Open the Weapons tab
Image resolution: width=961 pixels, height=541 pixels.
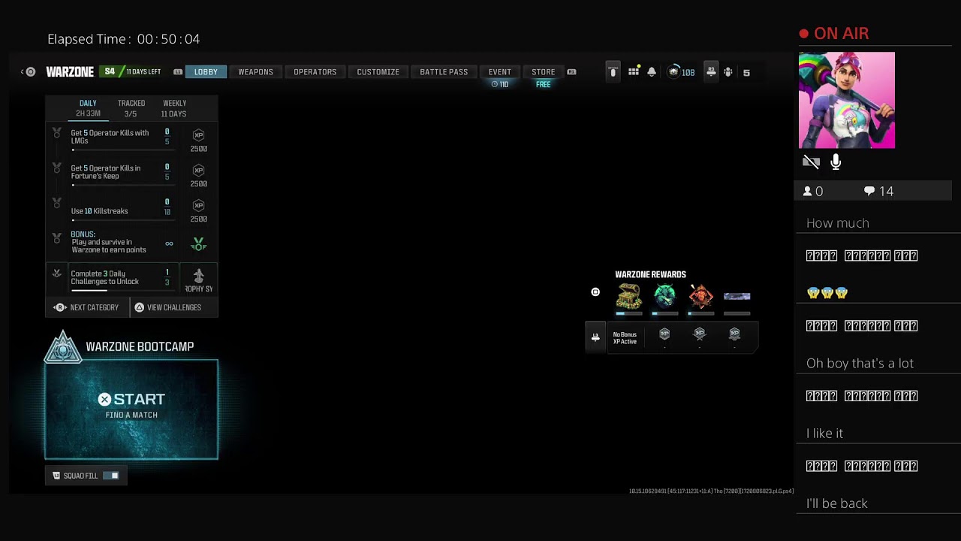pyautogui.click(x=256, y=72)
